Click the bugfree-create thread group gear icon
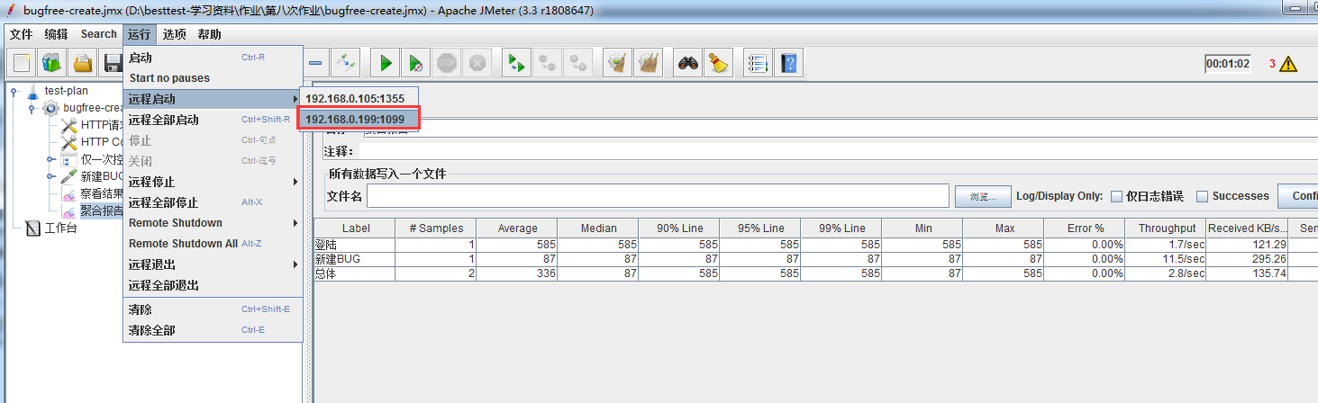The width and height of the screenshot is (1318, 403). [50, 108]
